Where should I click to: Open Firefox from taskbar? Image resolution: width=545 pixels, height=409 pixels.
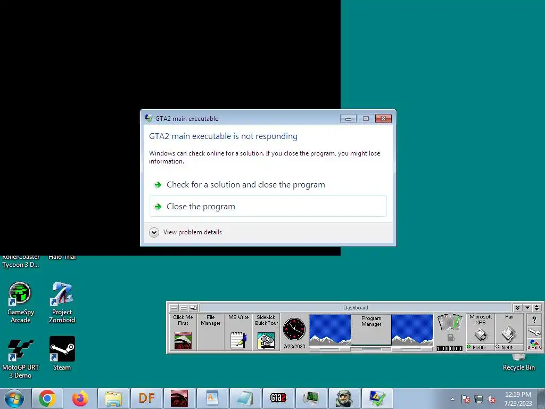click(x=80, y=398)
